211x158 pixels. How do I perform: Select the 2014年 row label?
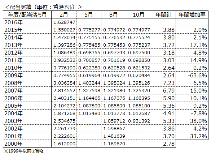pyautogui.click(x=13, y=37)
